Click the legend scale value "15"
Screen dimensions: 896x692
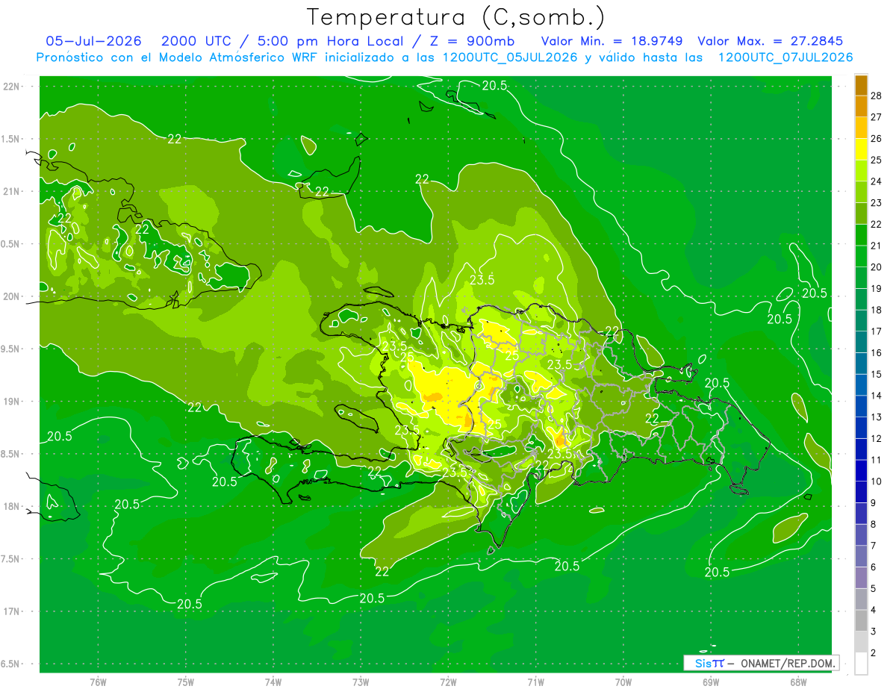(x=877, y=374)
